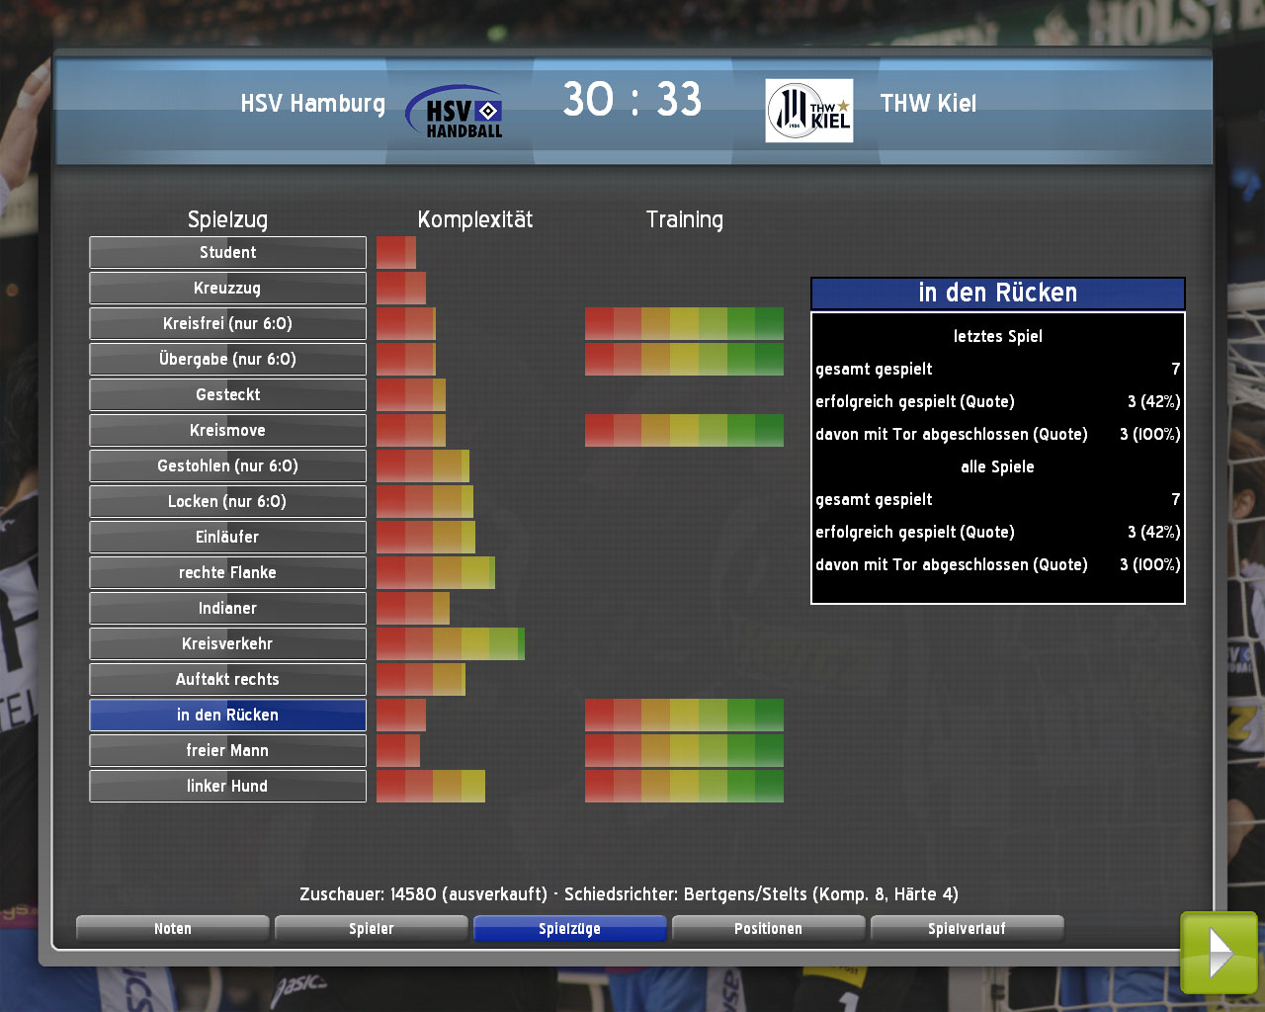Choose the Kreuzzug play

pos(227,289)
